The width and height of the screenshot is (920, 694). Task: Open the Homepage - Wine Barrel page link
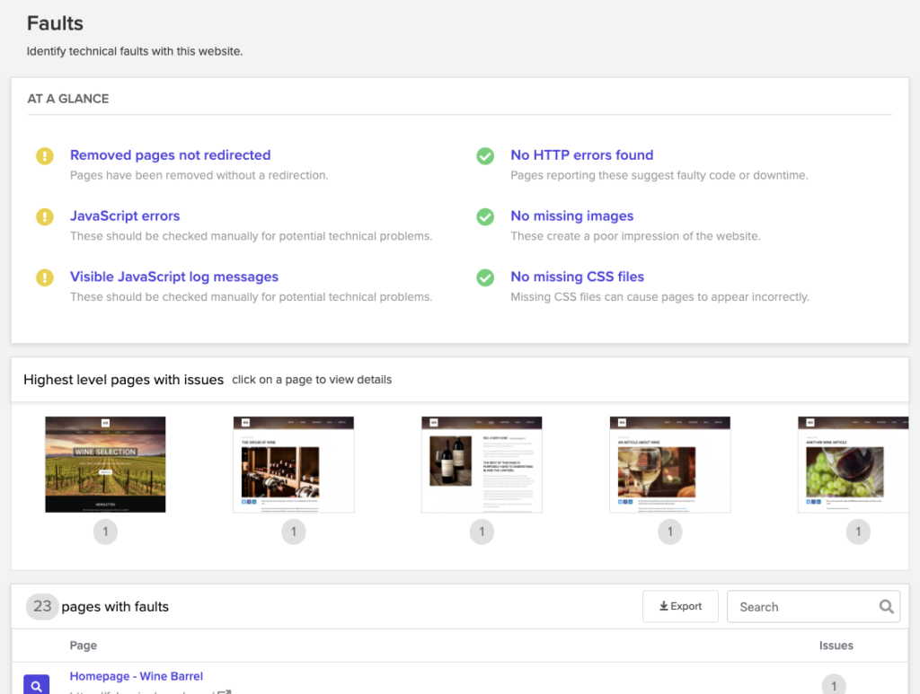(137, 676)
